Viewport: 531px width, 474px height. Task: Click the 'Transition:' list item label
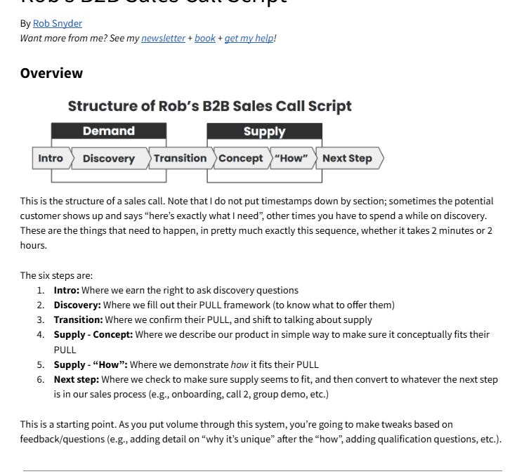point(78,320)
